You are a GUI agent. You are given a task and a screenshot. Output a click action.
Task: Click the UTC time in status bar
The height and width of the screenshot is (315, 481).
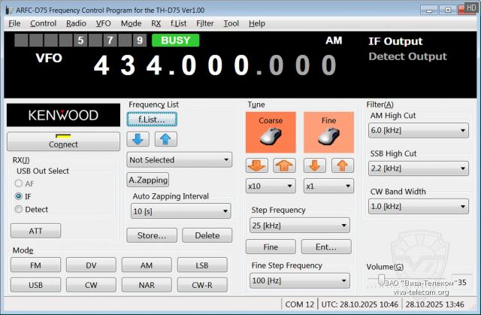[x=359, y=304]
